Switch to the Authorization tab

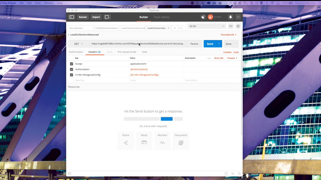pyautogui.click(x=76, y=52)
